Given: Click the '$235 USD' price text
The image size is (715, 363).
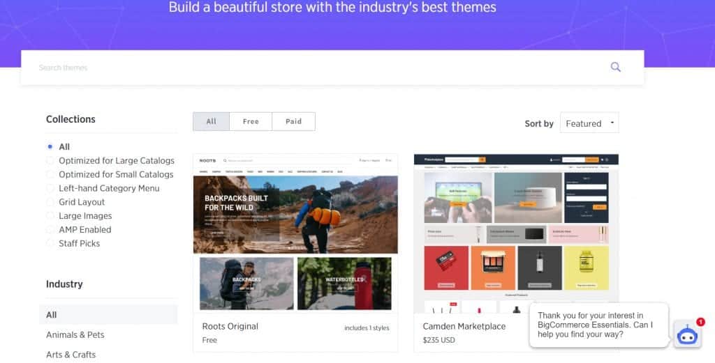Looking at the screenshot, I should pyautogui.click(x=438, y=340).
